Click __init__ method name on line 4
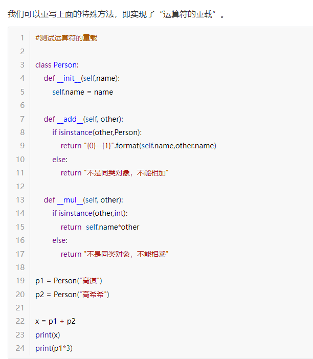313x359 pixels. coord(69,79)
